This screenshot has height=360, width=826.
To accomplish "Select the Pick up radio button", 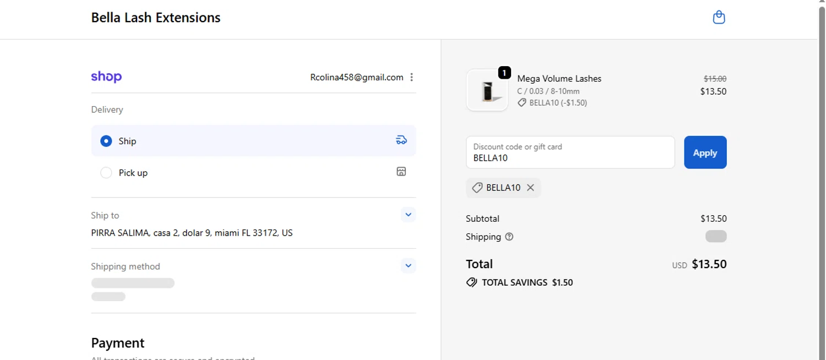I will pyautogui.click(x=106, y=173).
